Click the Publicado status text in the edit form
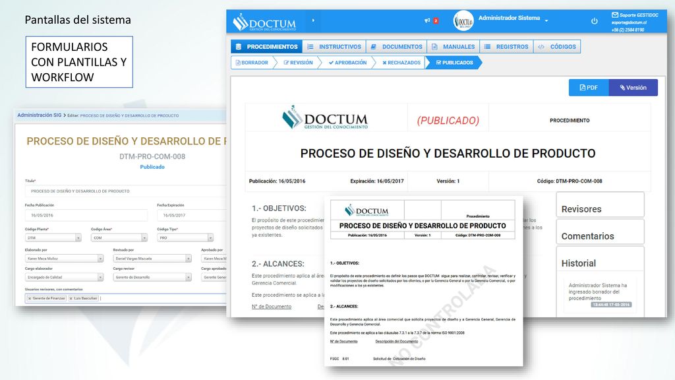675x380 pixels. (x=152, y=167)
